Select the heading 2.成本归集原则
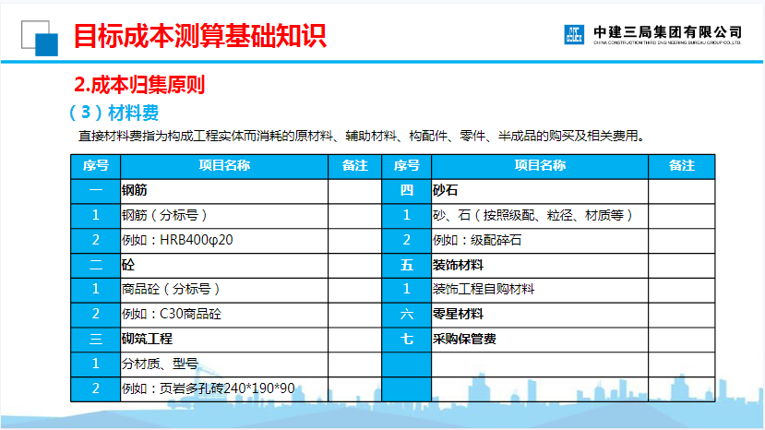The image size is (765, 430). click(138, 85)
